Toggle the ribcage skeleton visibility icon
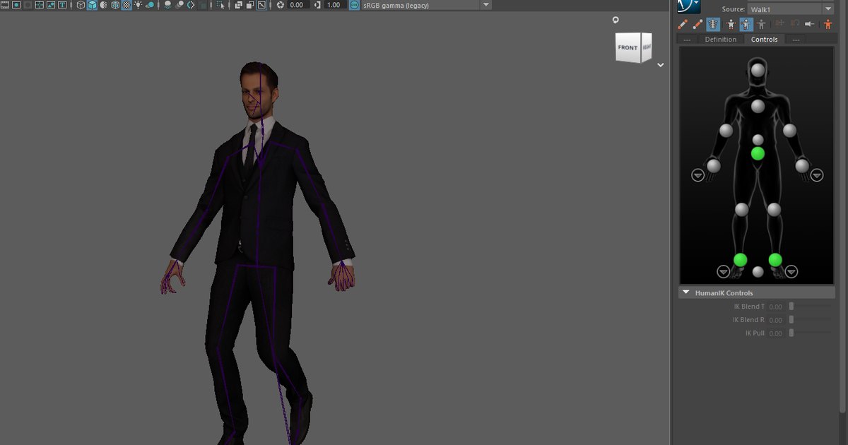 [x=714, y=24]
